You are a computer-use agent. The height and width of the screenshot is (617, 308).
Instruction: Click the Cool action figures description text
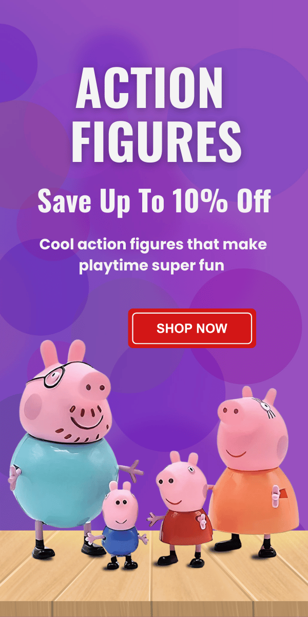click(153, 255)
